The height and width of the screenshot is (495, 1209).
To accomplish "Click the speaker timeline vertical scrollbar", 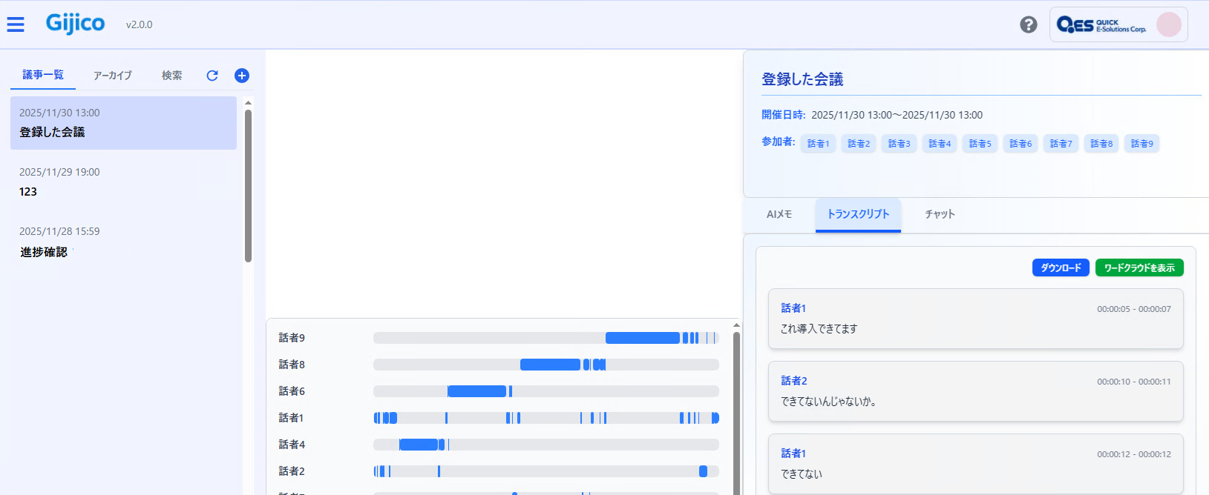I will pos(736,408).
